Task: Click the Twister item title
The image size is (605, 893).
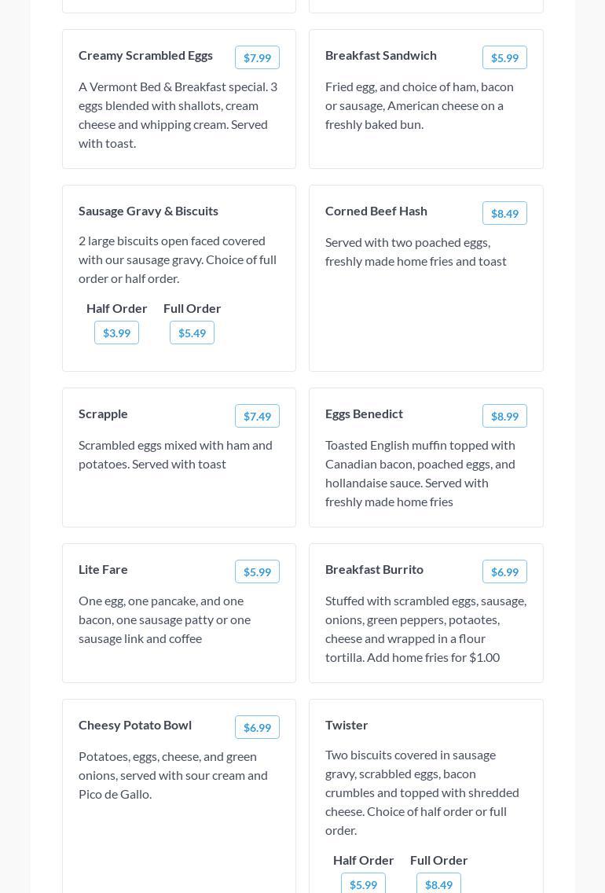Action: pyautogui.click(x=346, y=725)
